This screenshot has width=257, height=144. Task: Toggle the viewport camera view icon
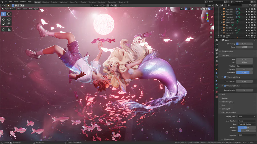pos(211,33)
